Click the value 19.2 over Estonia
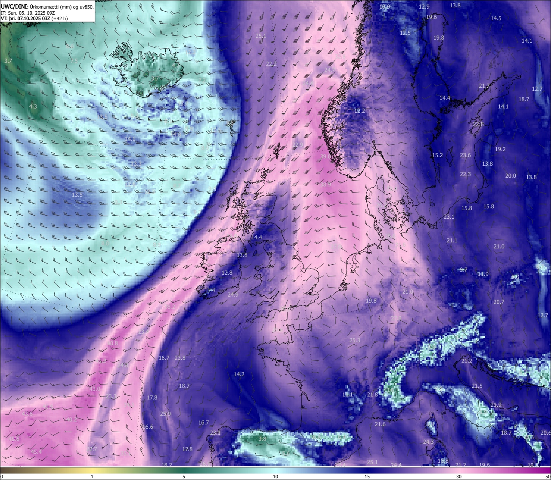 [x=500, y=149]
